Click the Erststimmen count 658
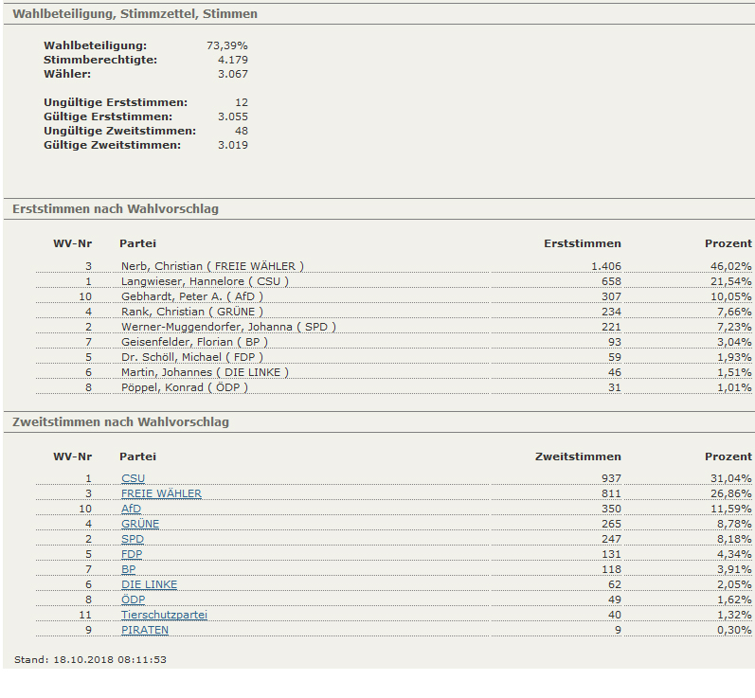The height and width of the screenshot is (698, 755). (612, 281)
